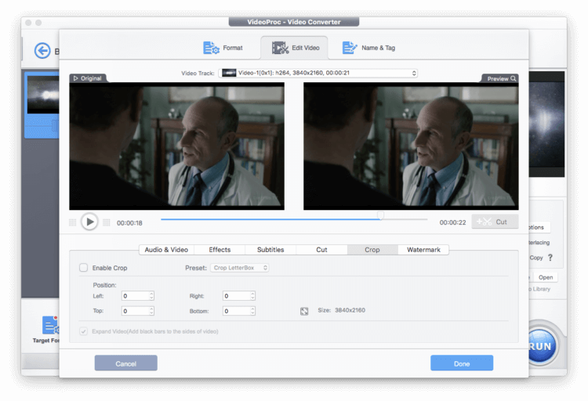Click the Done button

pyautogui.click(x=462, y=363)
